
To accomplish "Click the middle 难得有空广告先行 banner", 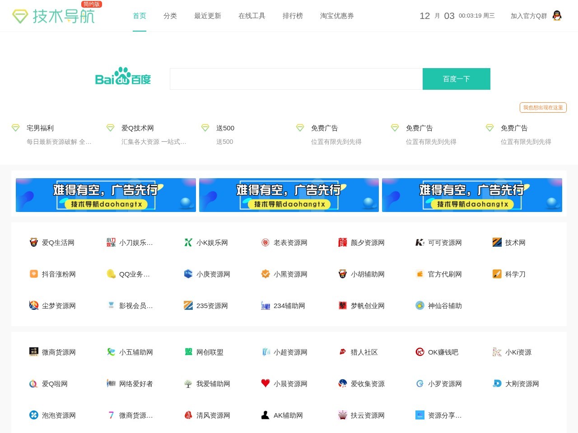I will pos(289,194).
